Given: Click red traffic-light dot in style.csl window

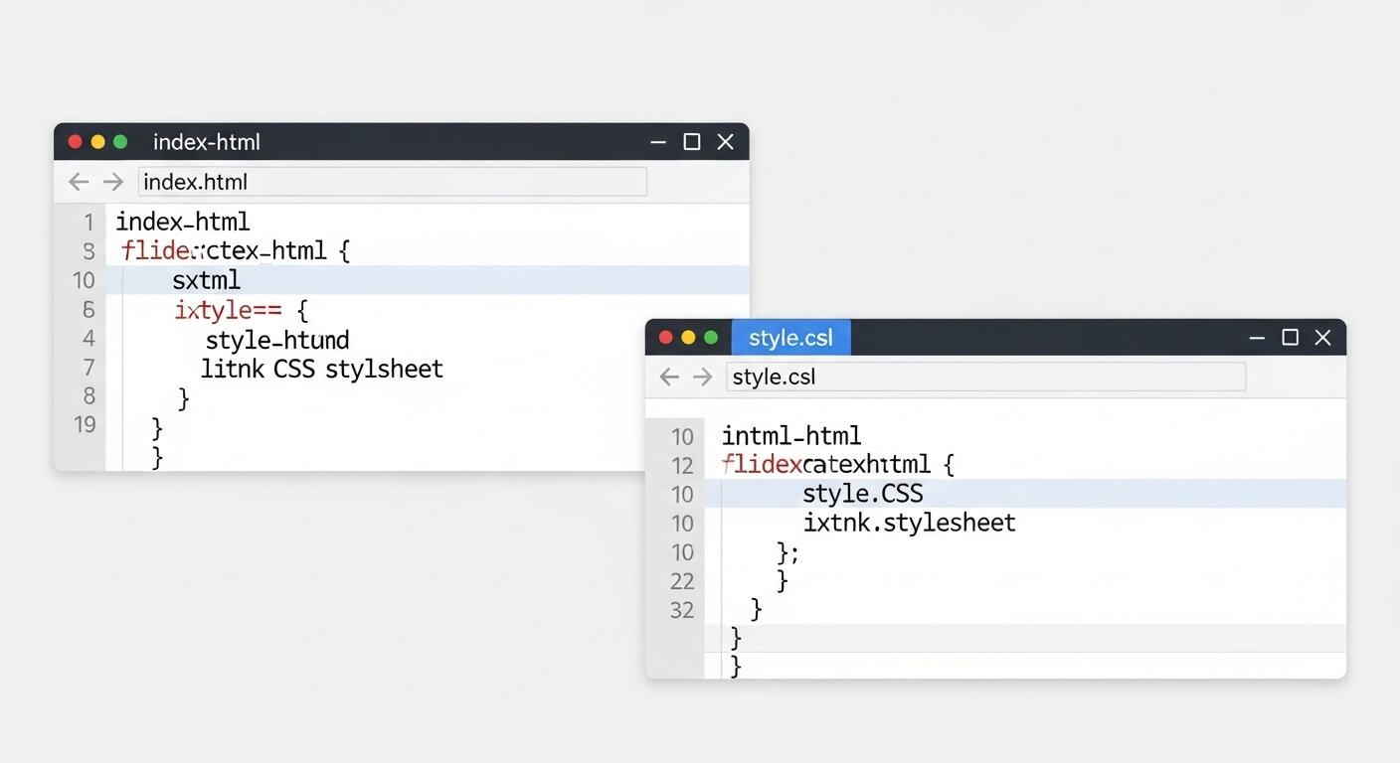Looking at the screenshot, I should click(x=665, y=338).
